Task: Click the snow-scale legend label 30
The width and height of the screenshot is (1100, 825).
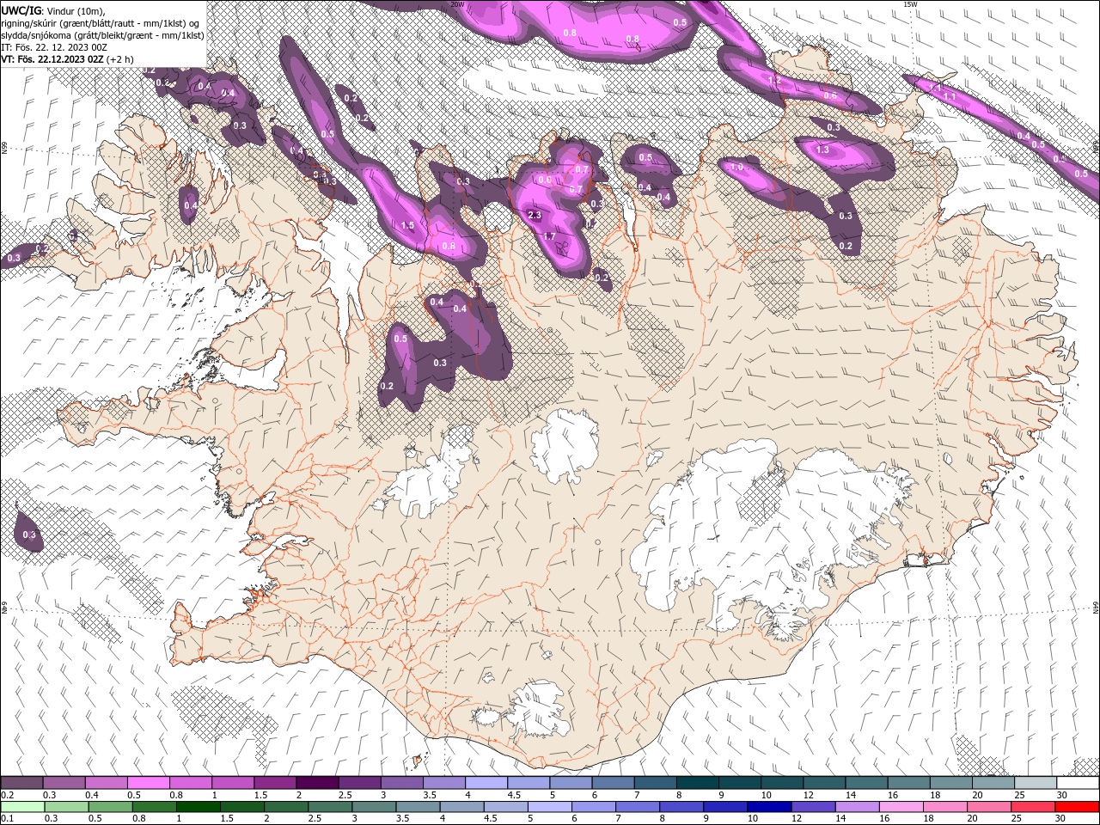Action: (x=1062, y=795)
